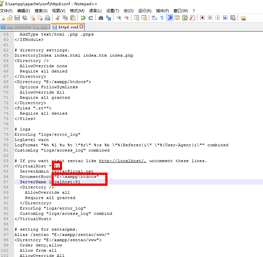Close the httpd.conf tab
The height and width of the screenshot is (257, 263).
pos(82,27)
